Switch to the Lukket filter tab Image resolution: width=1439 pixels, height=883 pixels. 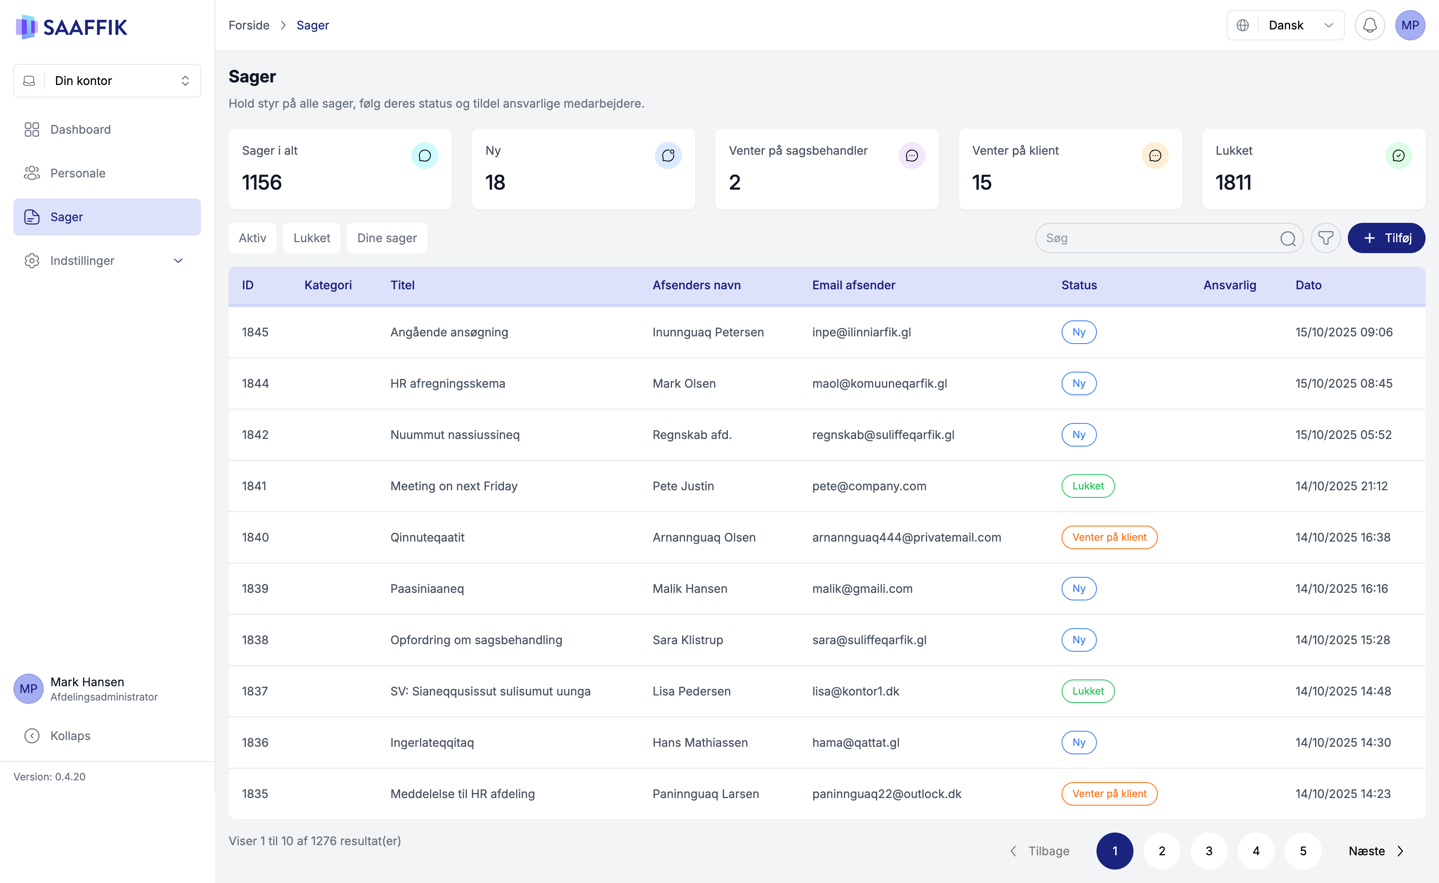tap(311, 238)
